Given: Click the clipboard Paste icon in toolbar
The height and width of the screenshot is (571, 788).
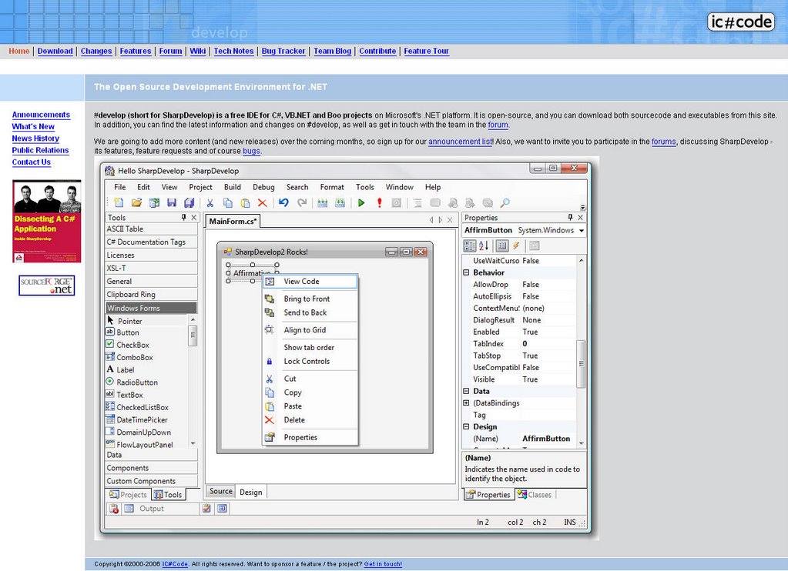Looking at the screenshot, I should [x=245, y=203].
